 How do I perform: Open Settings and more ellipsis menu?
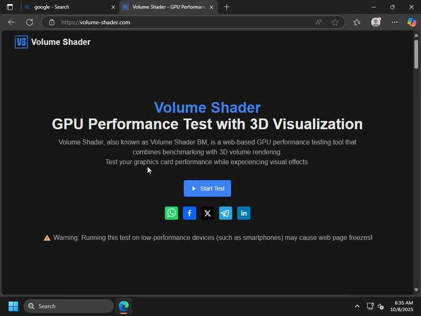tap(394, 22)
